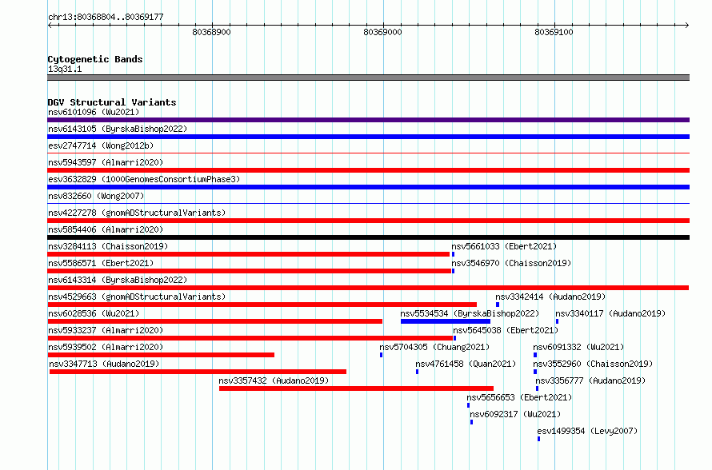Click the red nsv6028536 variant bar
This screenshot has width=712, height=470.
[x=214, y=321]
